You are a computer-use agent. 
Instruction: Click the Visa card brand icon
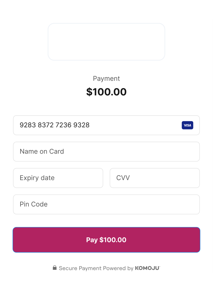[x=187, y=125]
